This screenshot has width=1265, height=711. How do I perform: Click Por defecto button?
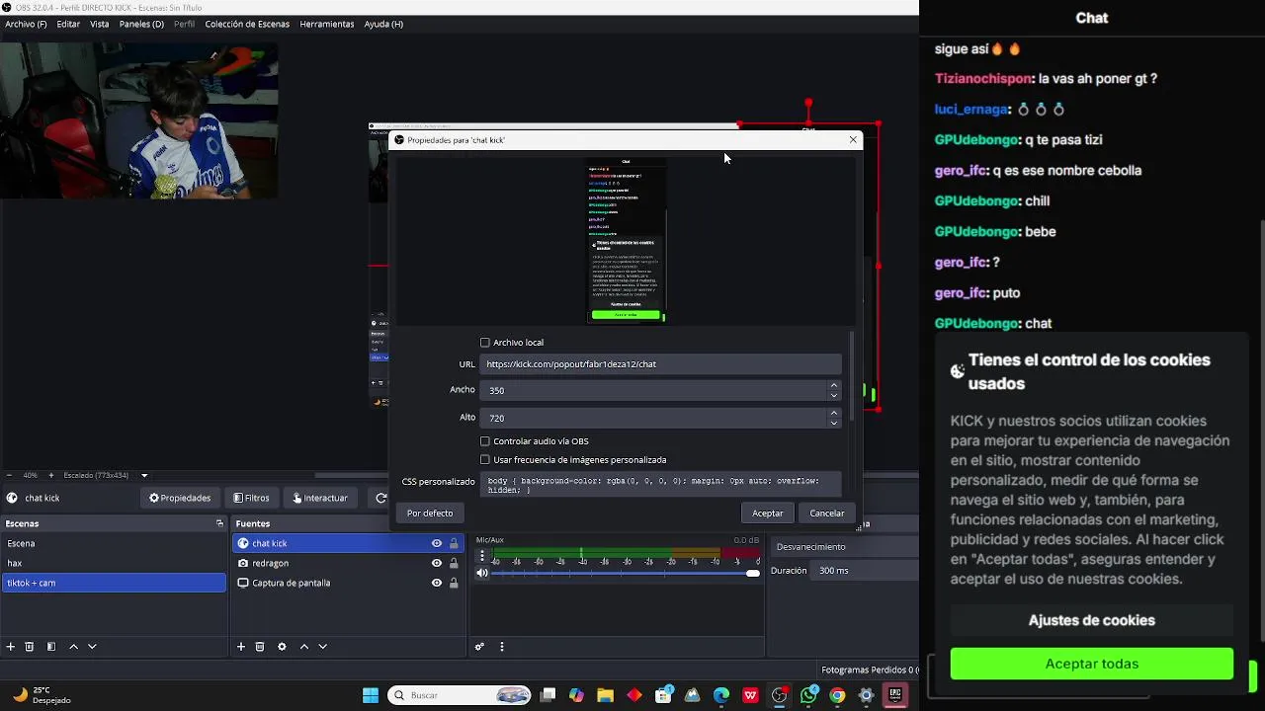(x=430, y=513)
